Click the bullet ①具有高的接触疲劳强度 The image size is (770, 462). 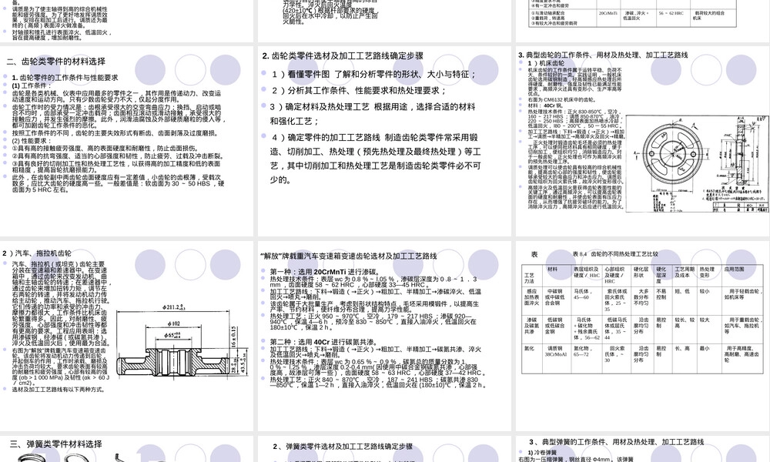point(105,148)
